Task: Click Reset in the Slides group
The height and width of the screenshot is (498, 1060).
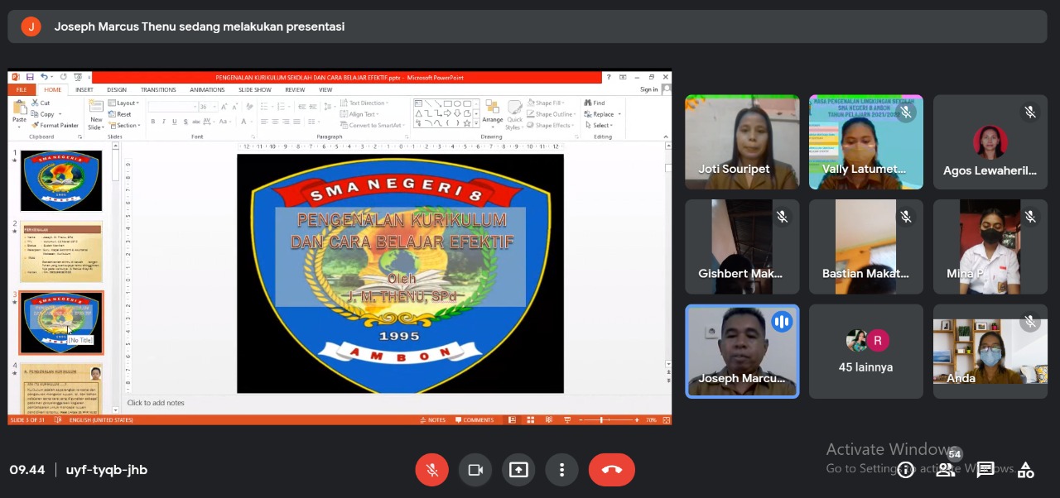Action: (120, 114)
